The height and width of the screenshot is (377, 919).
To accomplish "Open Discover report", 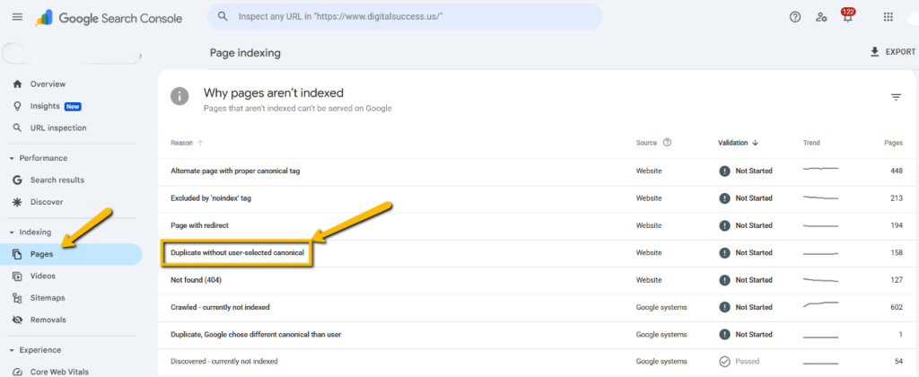I will tap(47, 202).
